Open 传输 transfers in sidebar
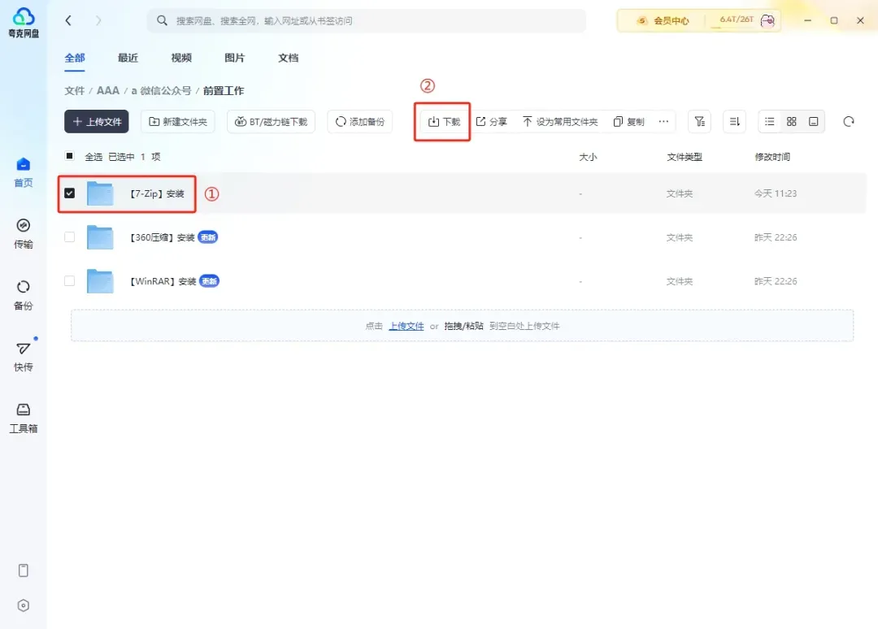Screen dimensions: 878x629 [24, 233]
